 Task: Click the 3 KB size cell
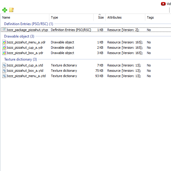[x=100, y=53]
